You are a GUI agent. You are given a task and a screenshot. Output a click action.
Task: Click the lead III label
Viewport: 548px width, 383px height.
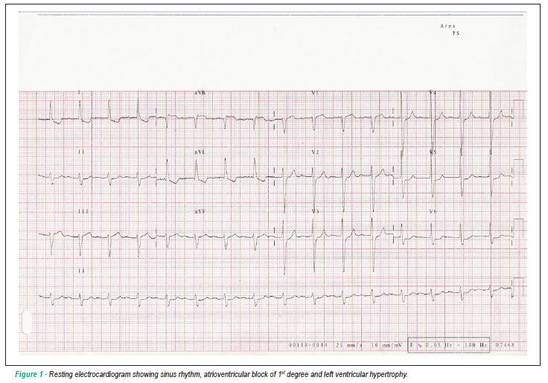[x=83, y=211]
